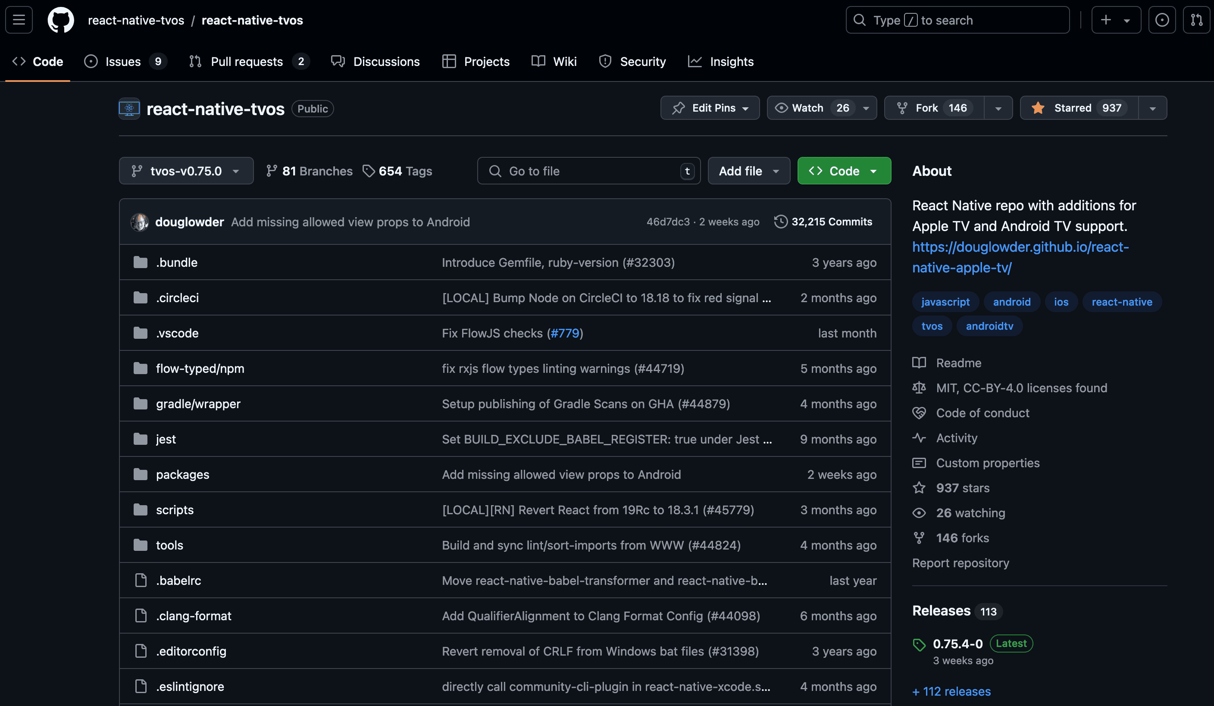Open the create-new caret dropdown in header
This screenshot has height=706, width=1214.
pyautogui.click(x=1127, y=20)
